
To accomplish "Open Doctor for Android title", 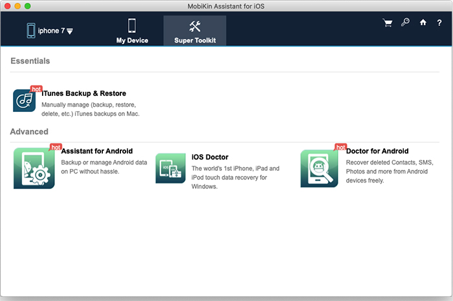I will pos(377,151).
